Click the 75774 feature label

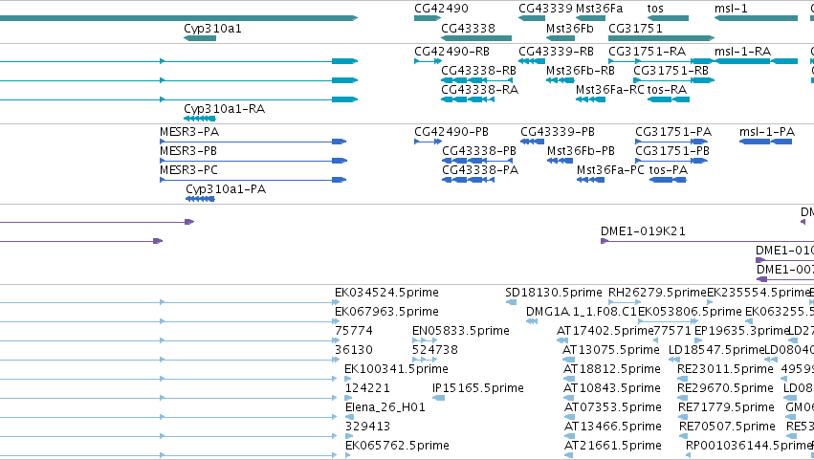pos(354,331)
